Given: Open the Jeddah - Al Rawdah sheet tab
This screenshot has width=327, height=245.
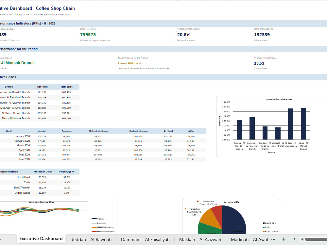Looking at the screenshot, I should pos(91,239).
